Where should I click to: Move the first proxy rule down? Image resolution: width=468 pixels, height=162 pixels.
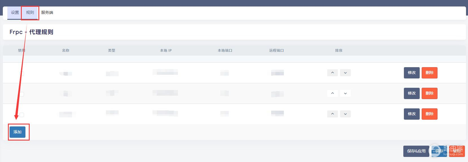click(x=345, y=73)
